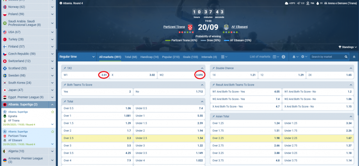
Task: Pin the Asian Total market
Action: tap(213, 116)
